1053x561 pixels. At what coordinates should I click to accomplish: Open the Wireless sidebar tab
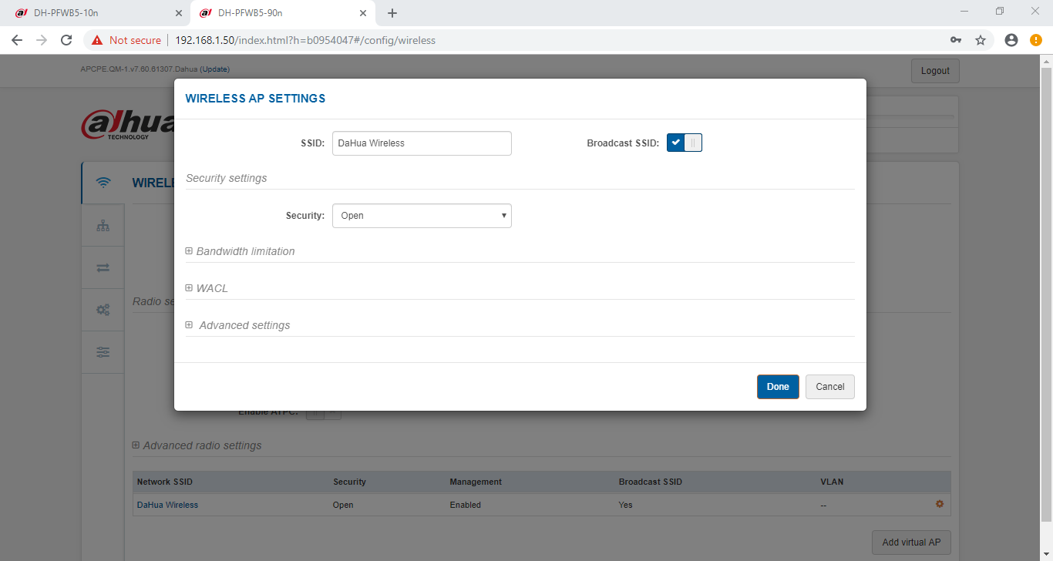103,183
